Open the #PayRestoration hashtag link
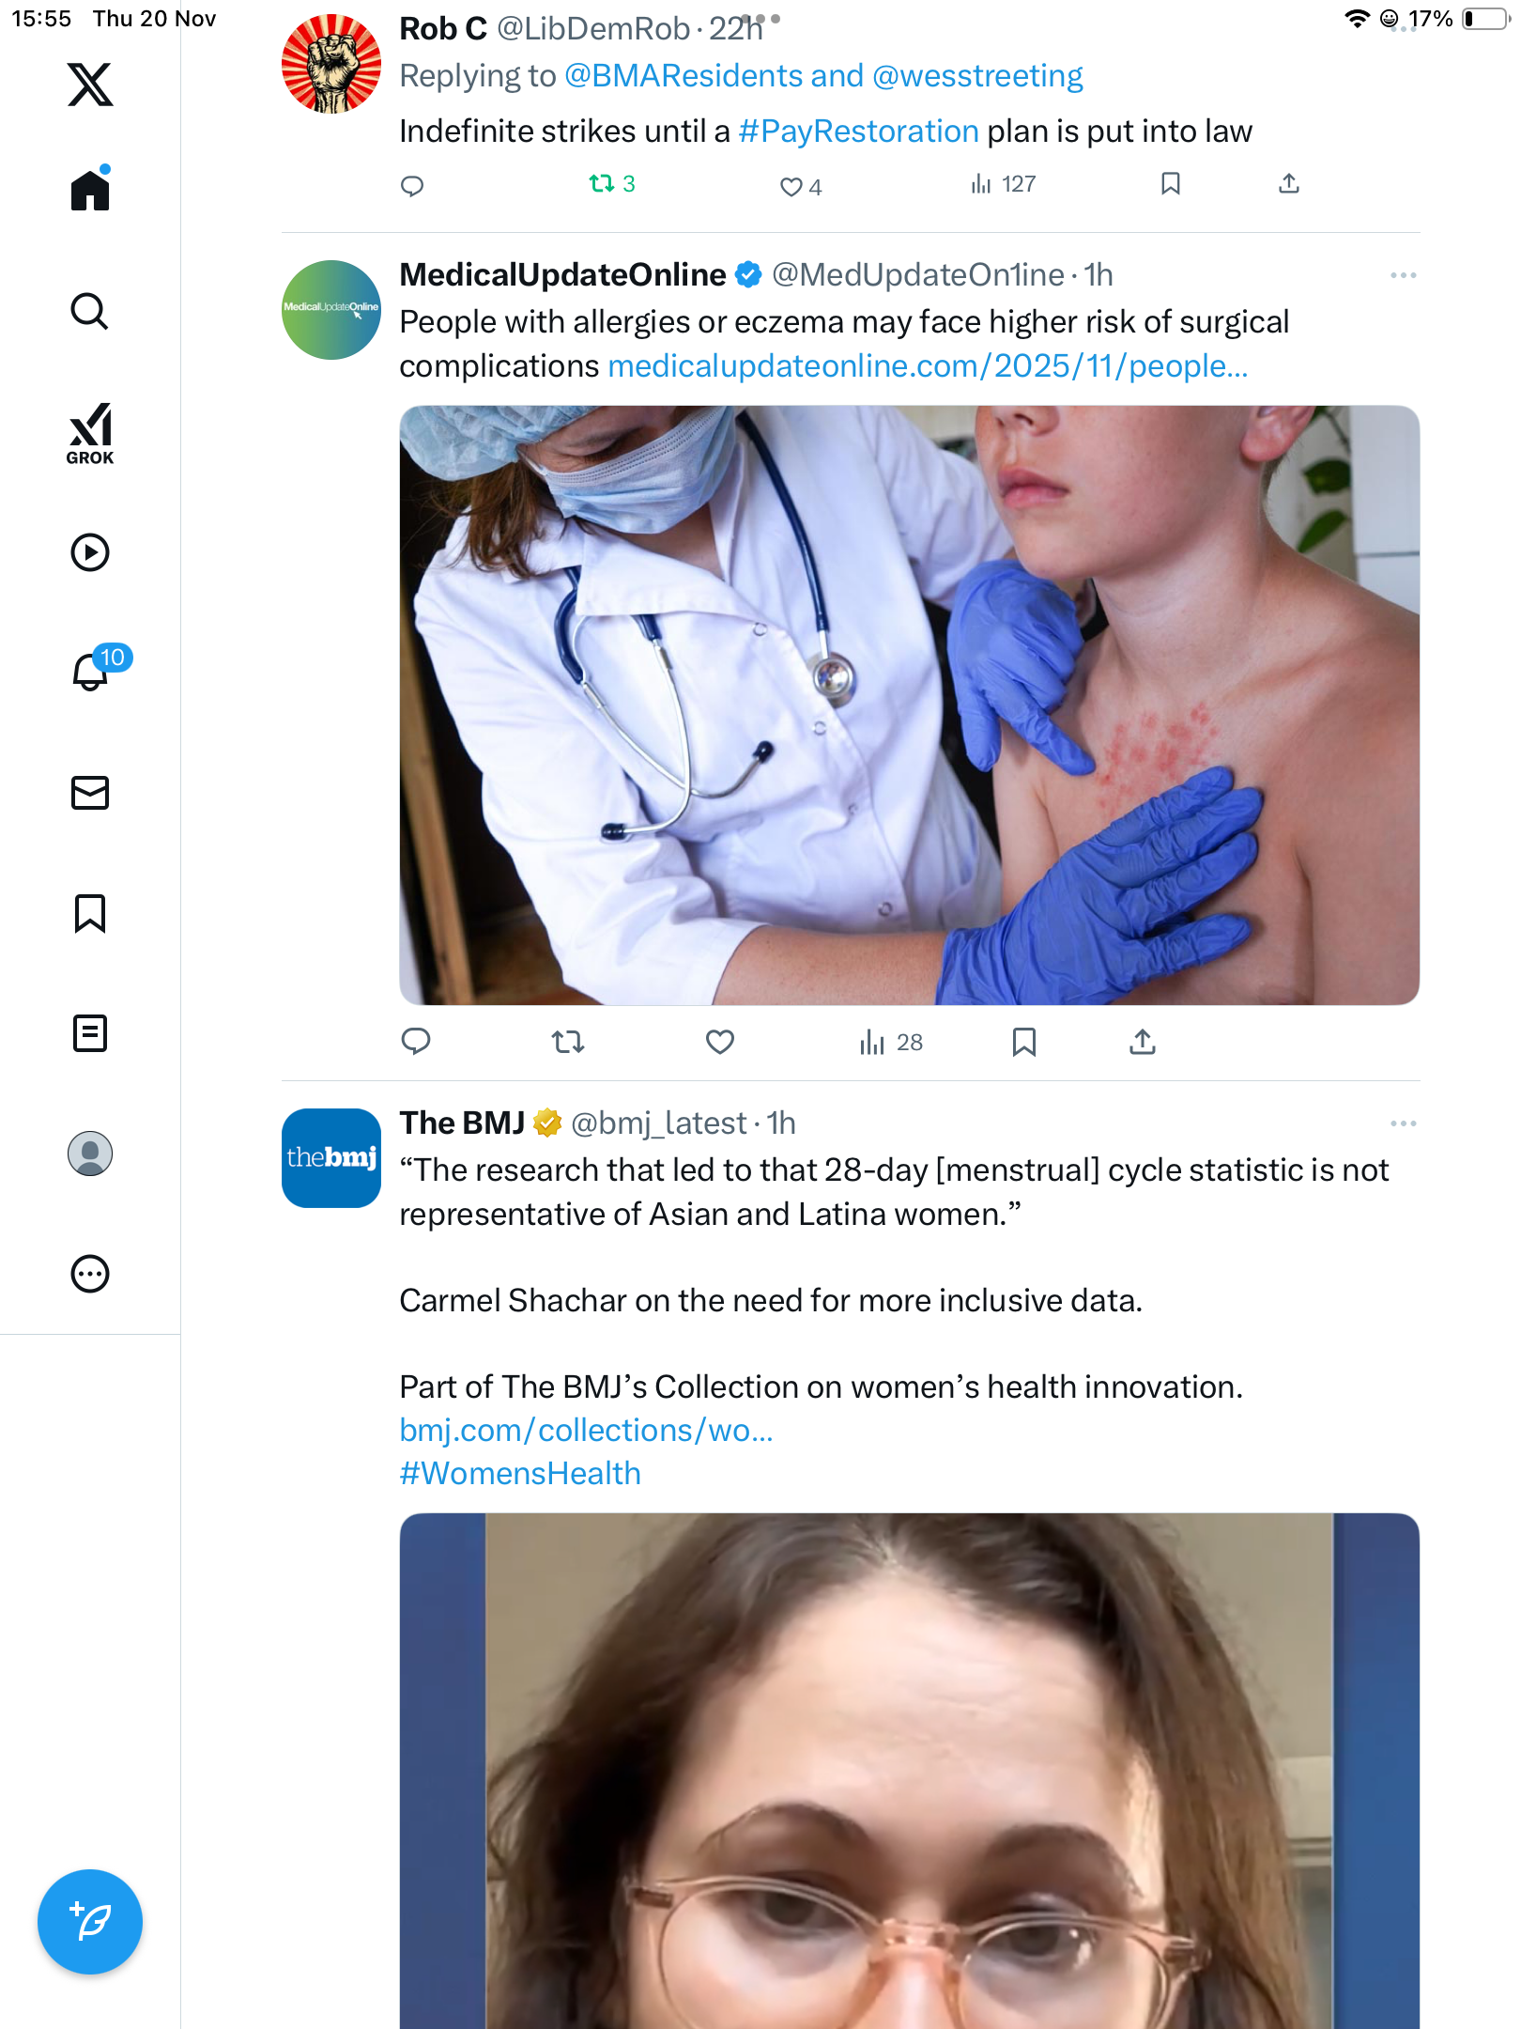This screenshot has width=1521, height=2029. [x=858, y=132]
